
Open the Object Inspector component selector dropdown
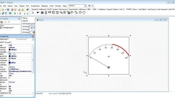click(33, 39)
